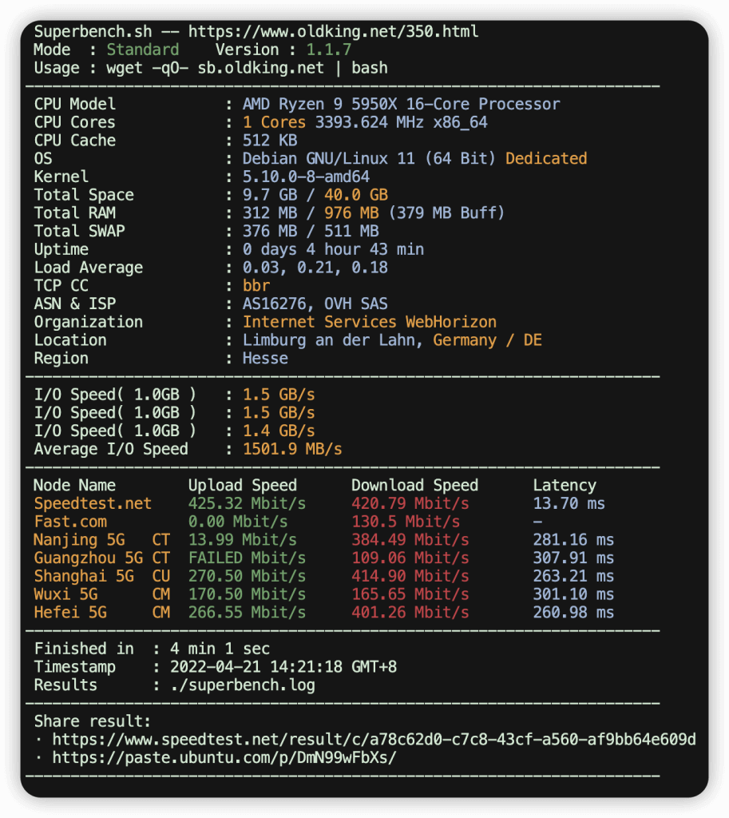Click the Internet Services WebHorizon organization text
The width and height of the screenshot is (729, 818).
[x=369, y=322]
